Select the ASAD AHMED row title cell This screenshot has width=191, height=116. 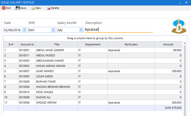[57, 71]
